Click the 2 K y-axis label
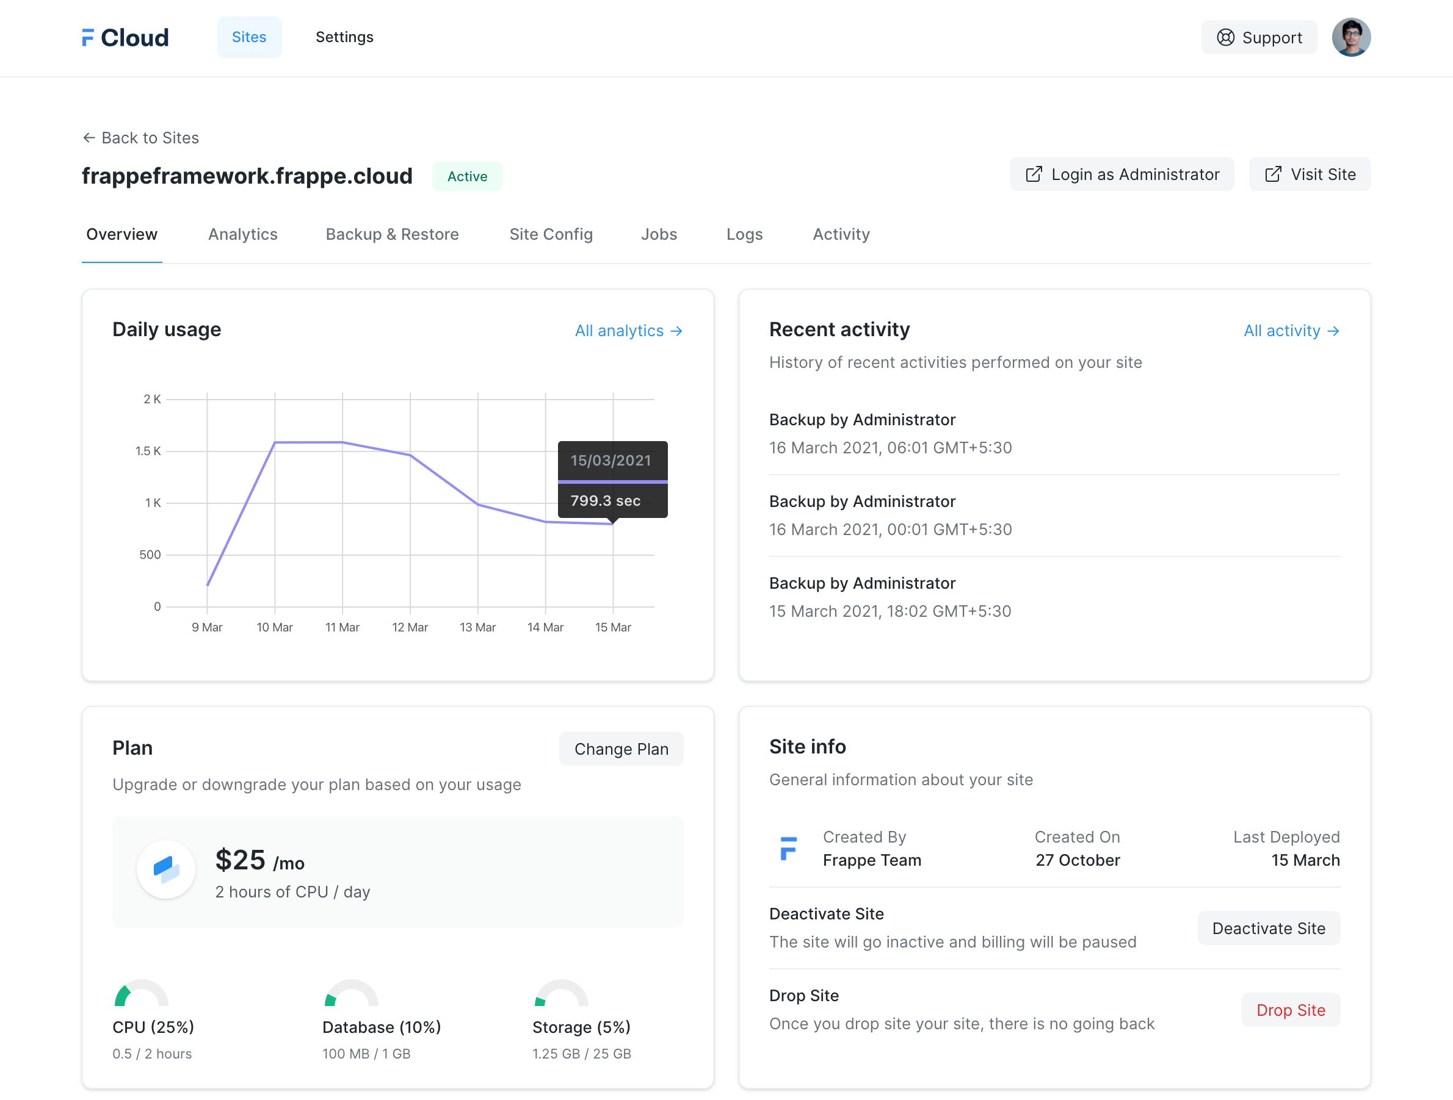The width and height of the screenshot is (1453, 1100). [152, 399]
